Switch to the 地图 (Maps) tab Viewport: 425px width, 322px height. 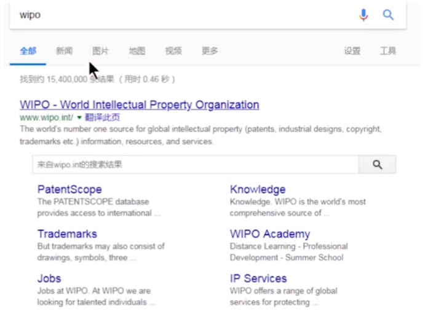[137, 51]
